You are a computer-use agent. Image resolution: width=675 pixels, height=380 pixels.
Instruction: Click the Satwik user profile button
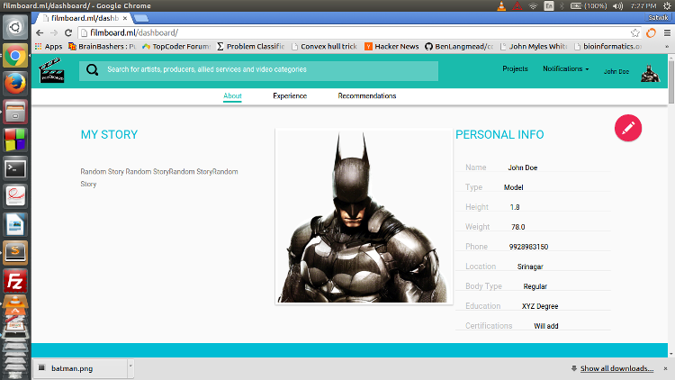pos(658,18)
